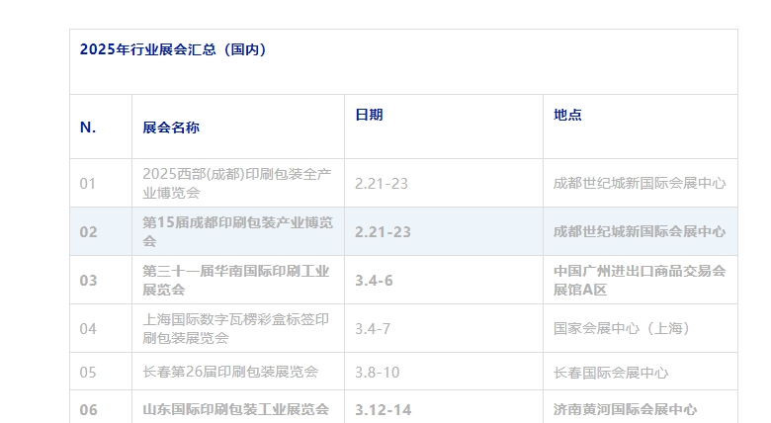Open 山东国际印刷包装工业展览会 entry
This screenshot has width=771, height=423.
(236, 409)
